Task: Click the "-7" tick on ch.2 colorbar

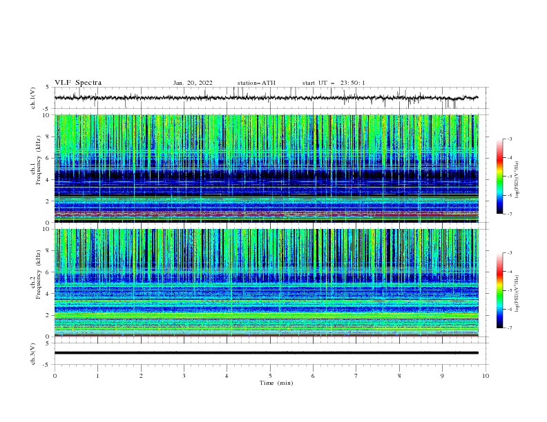Action: [x=510, y=328]
